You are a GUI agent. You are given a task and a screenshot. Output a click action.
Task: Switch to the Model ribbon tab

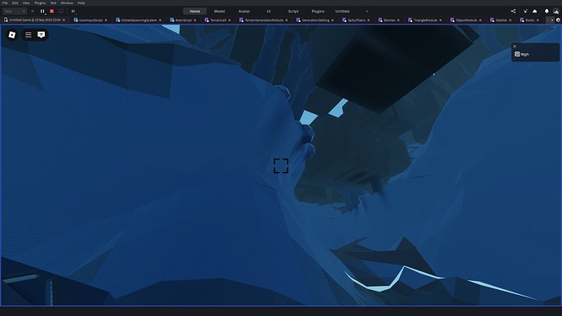(219, 11)
